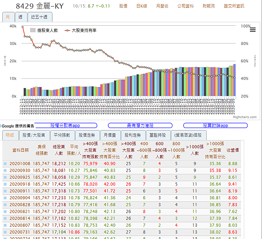
Task: Open the Highcharts.com credit link
Action: click(245, 117)
